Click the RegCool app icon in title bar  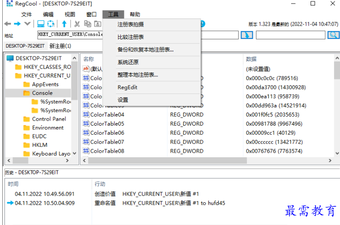[9, 4]
